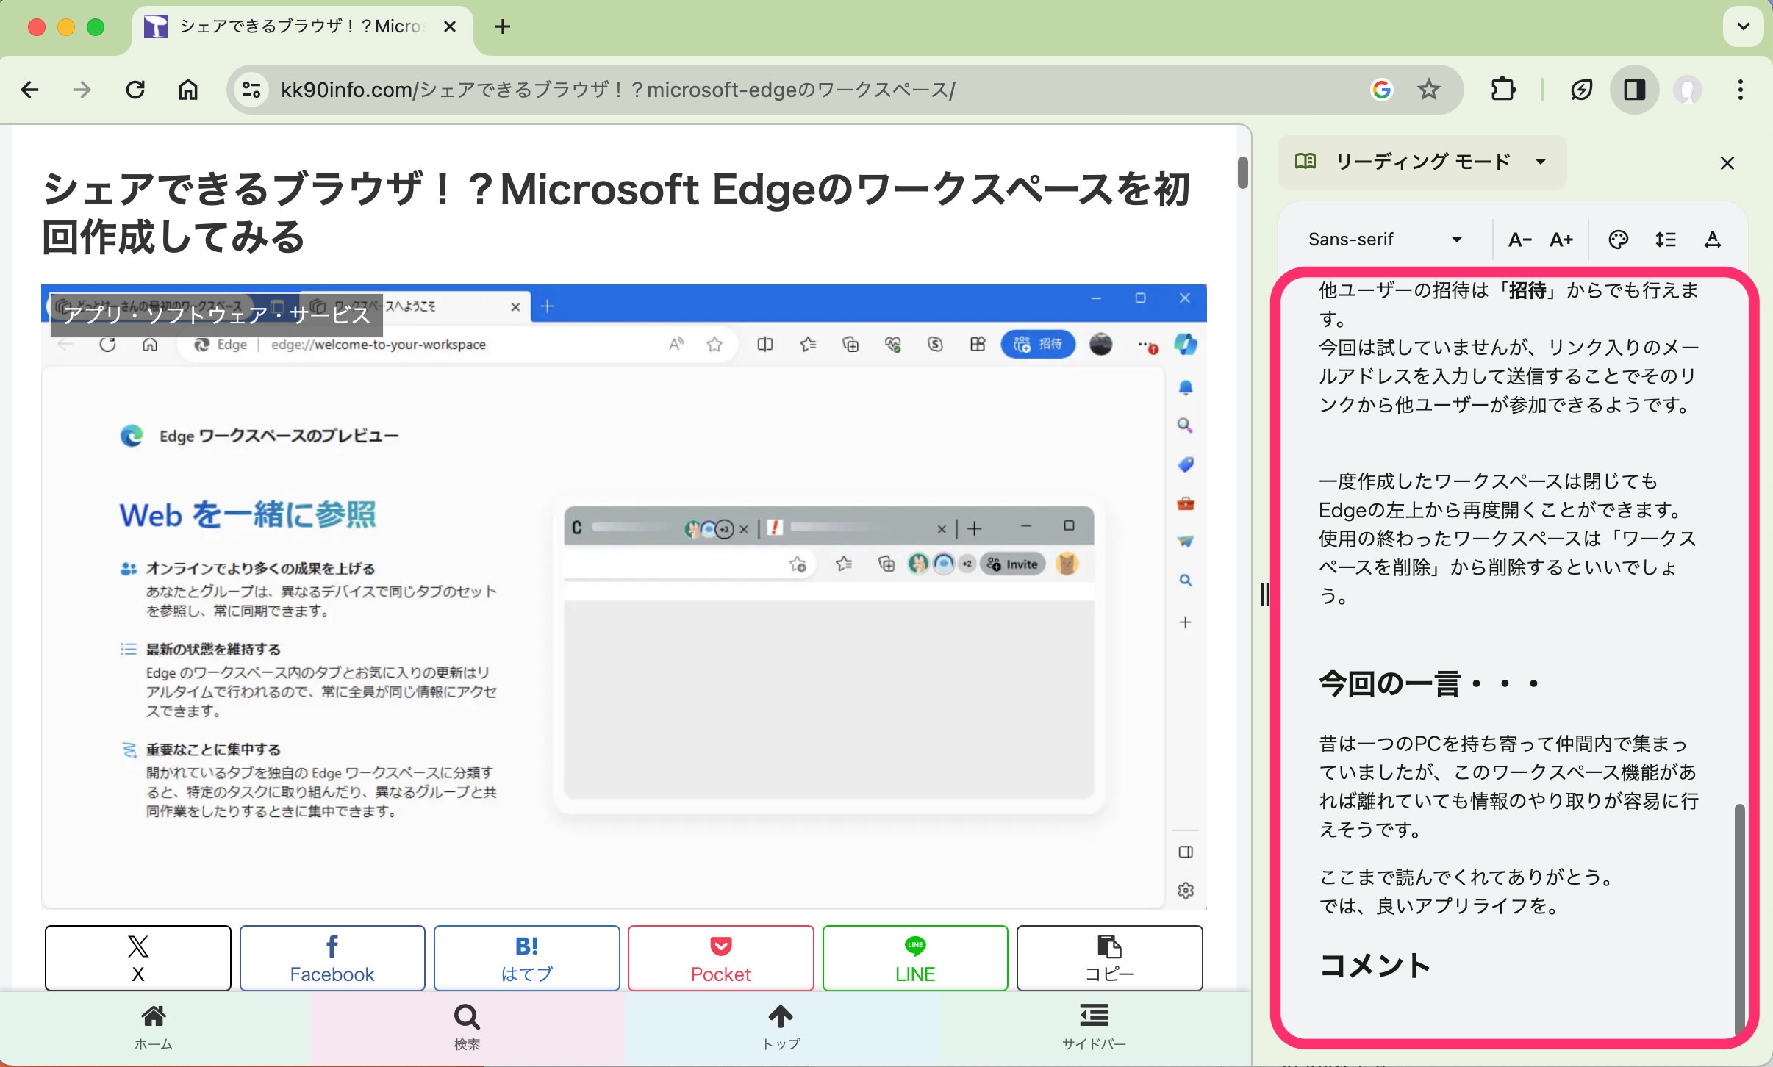Close the シェアできるブラウザ tab
This screenshot has height=1067, width=1773.
[x=450, y=26]
